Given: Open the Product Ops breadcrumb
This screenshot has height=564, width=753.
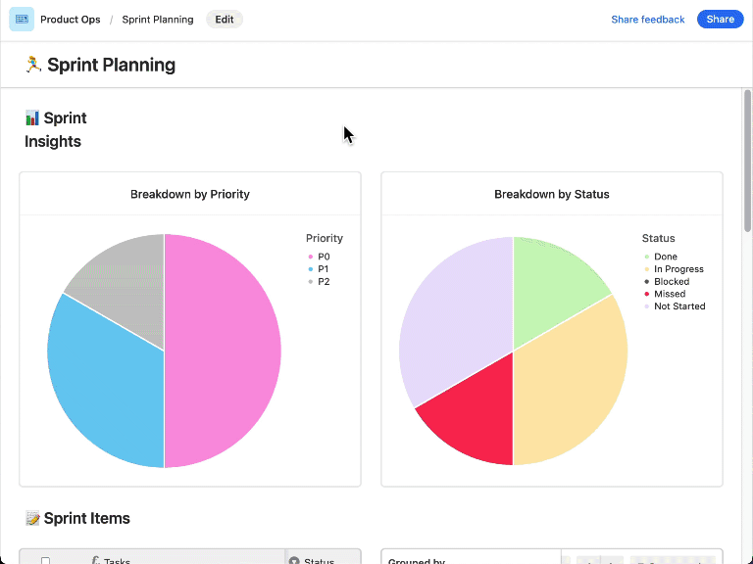Looking at the screenshot, I should coord(71,20).
